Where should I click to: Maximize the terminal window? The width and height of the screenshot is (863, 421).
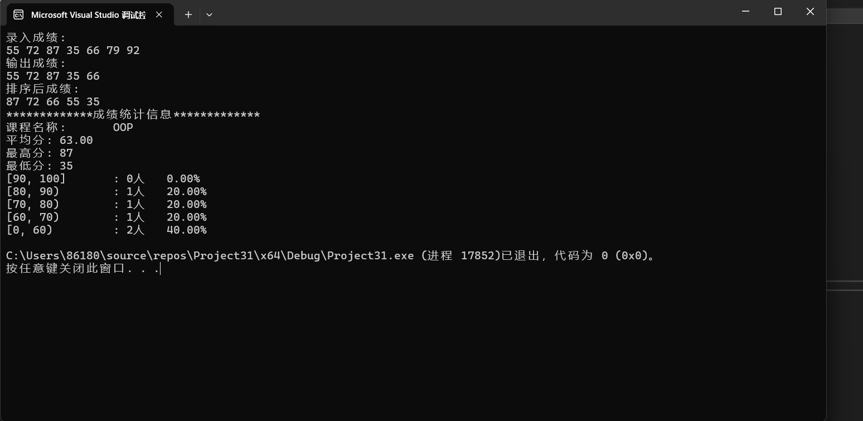point(778,12)
